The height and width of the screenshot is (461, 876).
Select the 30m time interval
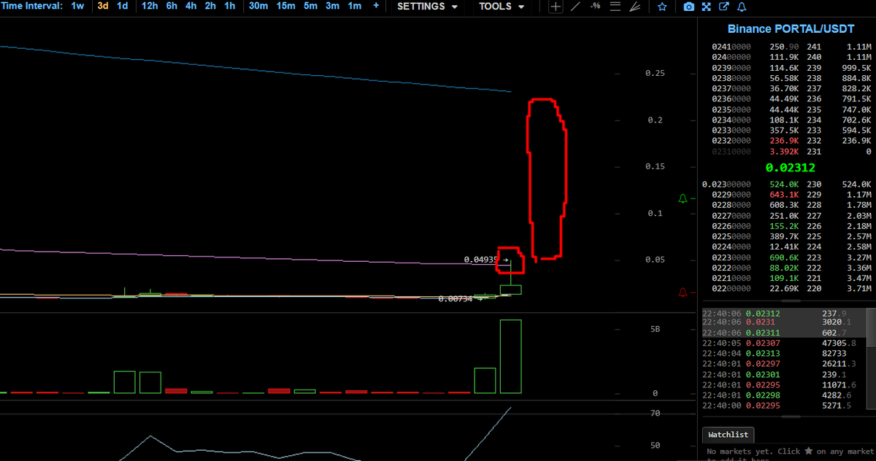coord(258,6)
